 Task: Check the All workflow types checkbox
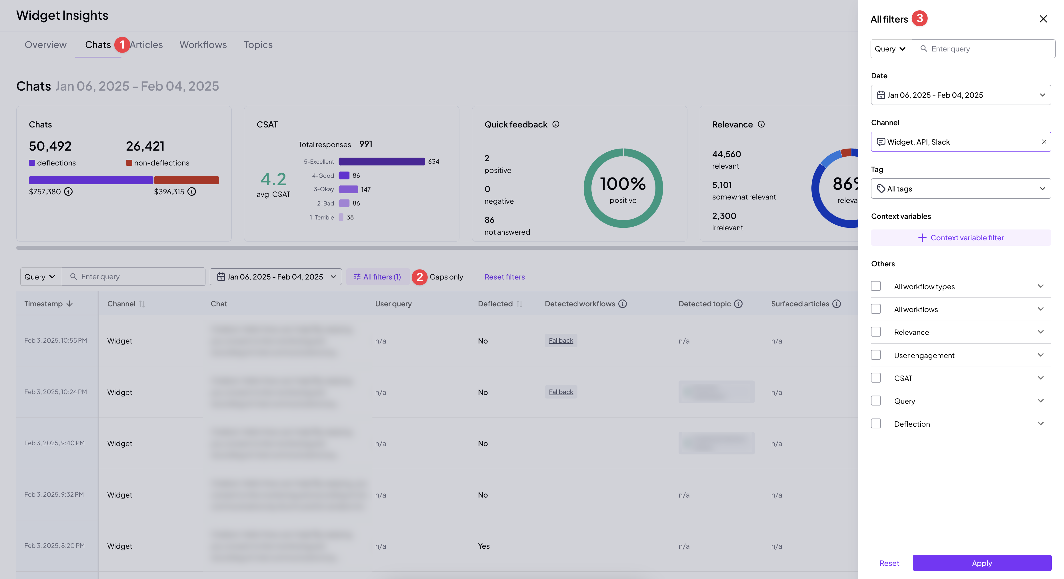point(876,286)
